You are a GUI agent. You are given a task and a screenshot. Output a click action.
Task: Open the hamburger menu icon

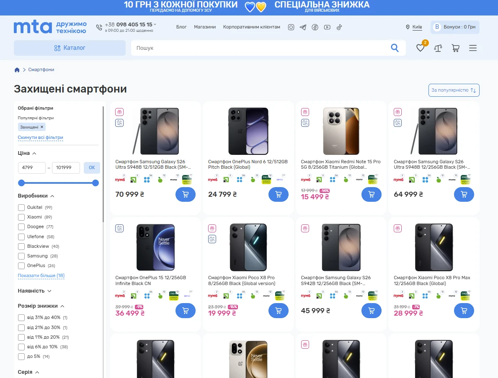click(473, 48)
